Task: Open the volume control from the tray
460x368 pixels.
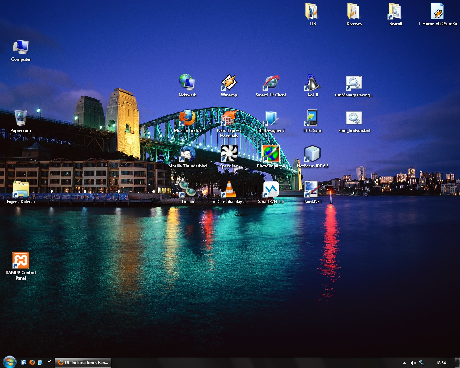Action: (x=413, y=363)
